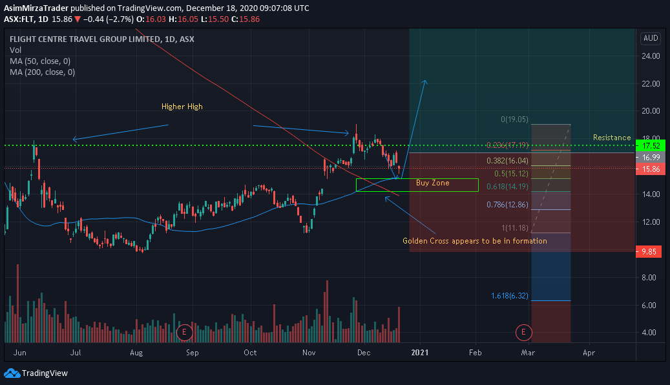Screen dimensions: 670x385
Task: Click the Jun label on time axis
Action: click(x=19, y=353)
